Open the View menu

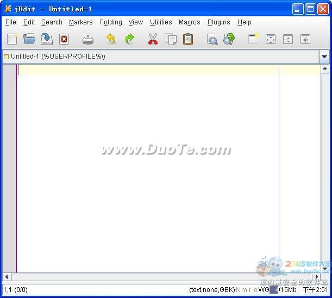click(136, 22)
